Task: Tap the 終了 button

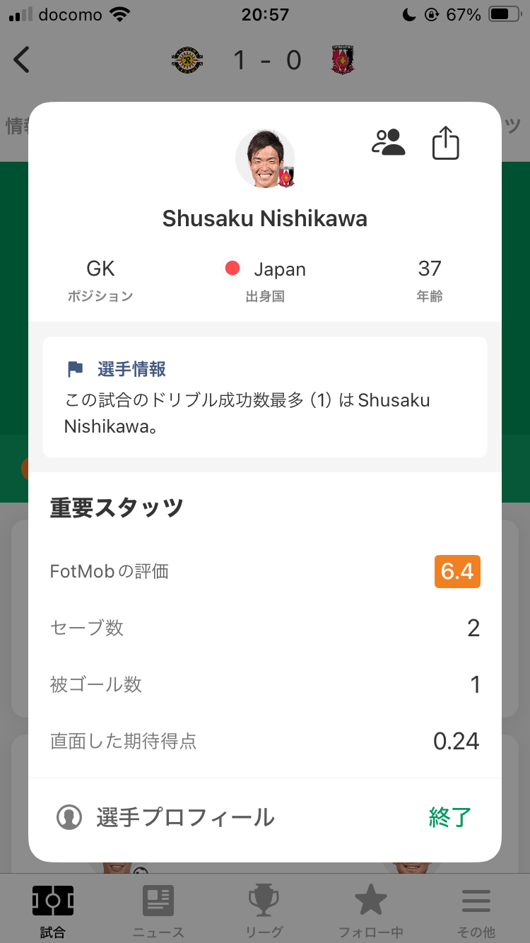Action: (x=450, y=817)
